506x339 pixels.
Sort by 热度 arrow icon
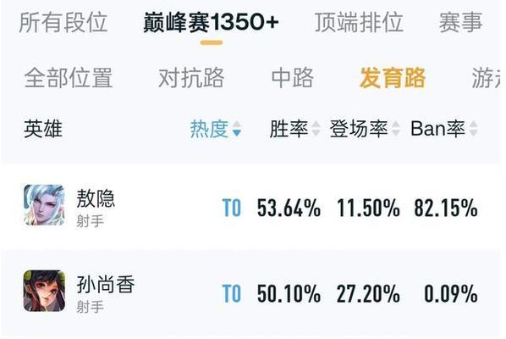pos(237,129)
